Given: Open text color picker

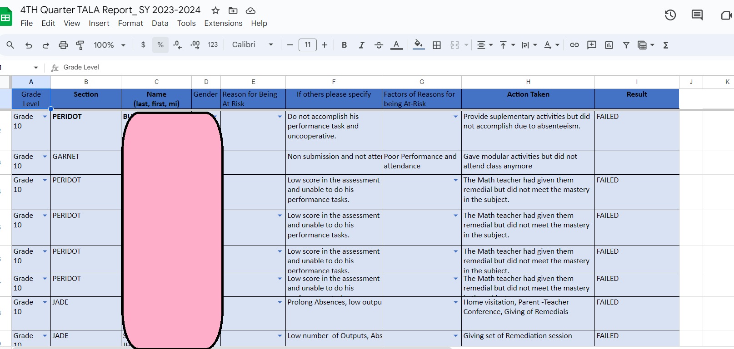Looking at the screenshot, I should pos(397,45).
